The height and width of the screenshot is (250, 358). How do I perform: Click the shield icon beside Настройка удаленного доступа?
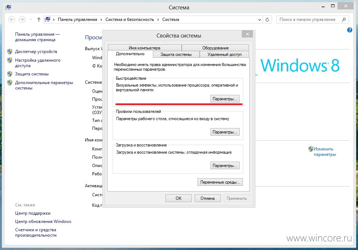(10, 60)
